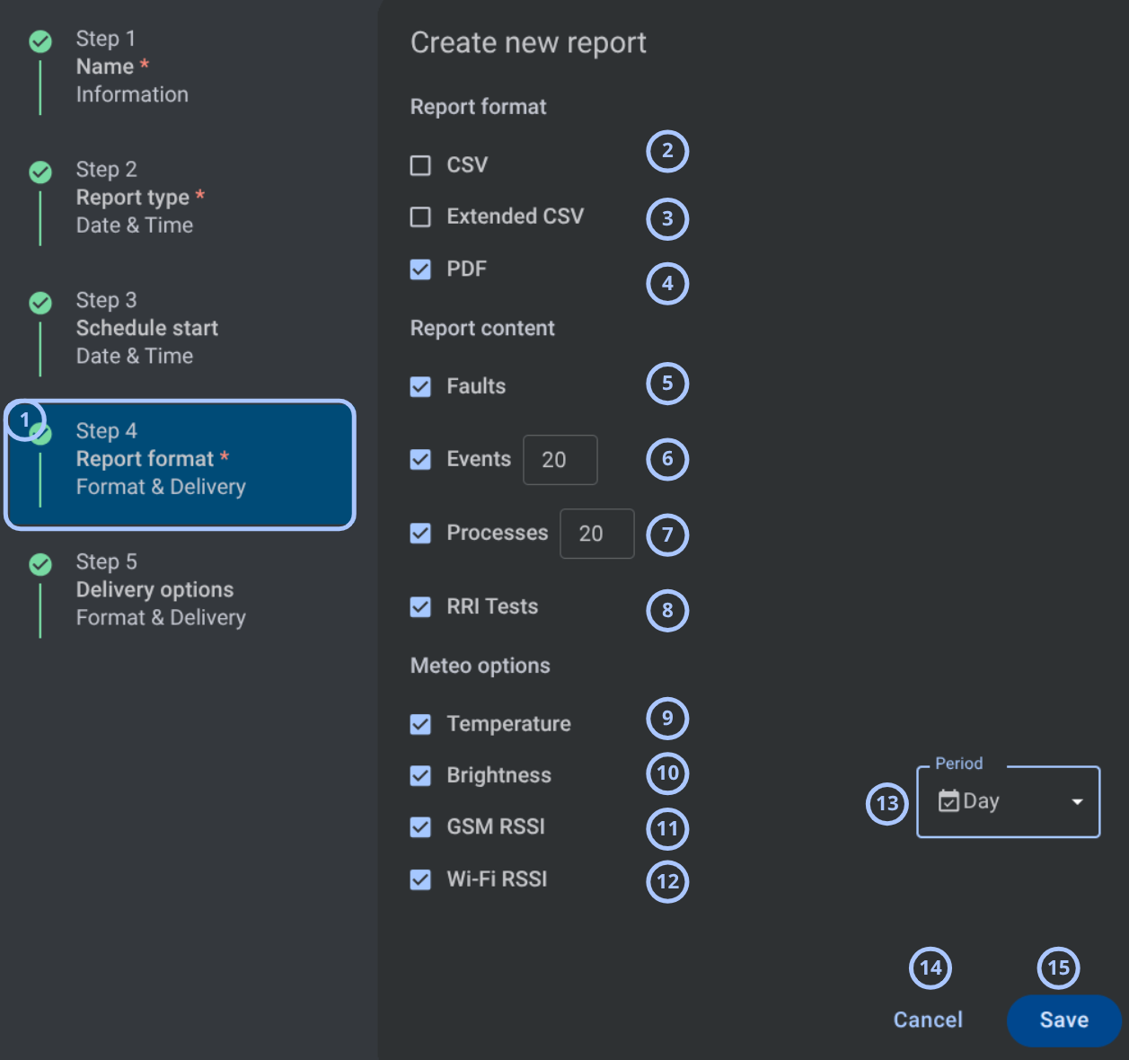The height and width of the screenshot is (1060, 1129).
Task: Uncheck the Brightness checkbox
Action: pyautogui.click(x=420, y=775)
